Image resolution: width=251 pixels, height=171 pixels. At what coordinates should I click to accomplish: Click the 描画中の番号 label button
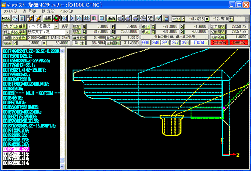click(x=15, y=38)
